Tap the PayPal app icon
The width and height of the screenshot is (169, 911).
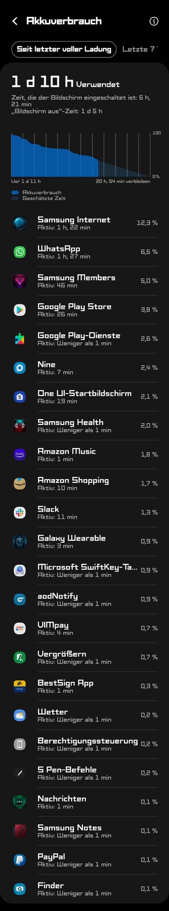click(x=20, y=860)
